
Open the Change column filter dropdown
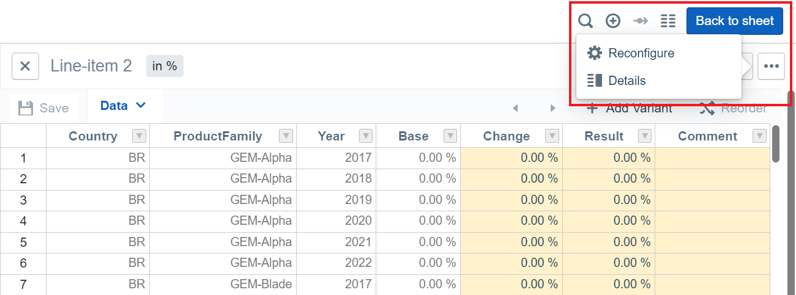coord(552,136)
